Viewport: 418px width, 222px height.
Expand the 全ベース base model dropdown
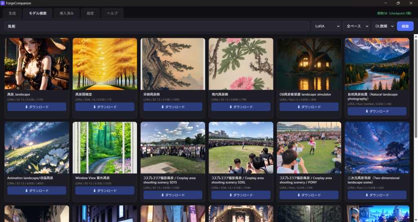[x=356, y=26]
